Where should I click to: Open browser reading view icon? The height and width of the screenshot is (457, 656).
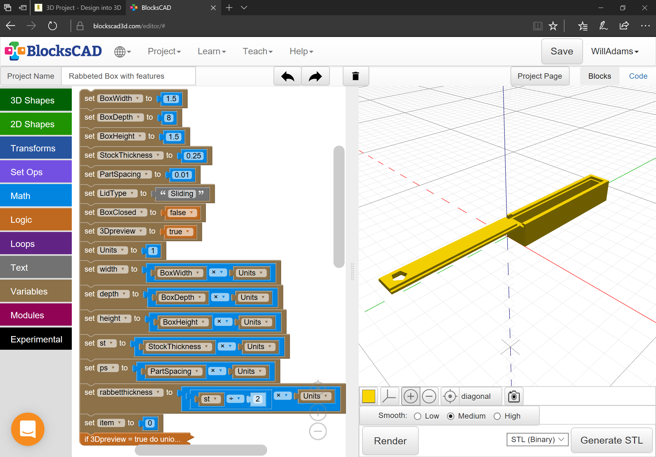(x=538, y=26)
